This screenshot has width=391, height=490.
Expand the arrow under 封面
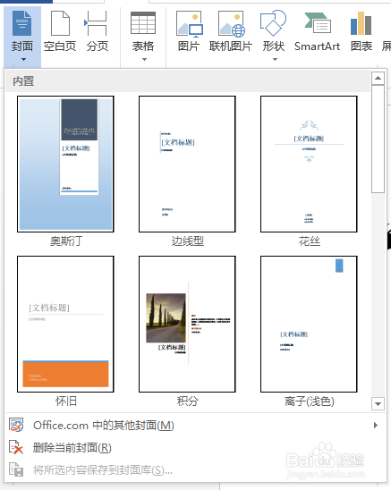tap(23, 59)
